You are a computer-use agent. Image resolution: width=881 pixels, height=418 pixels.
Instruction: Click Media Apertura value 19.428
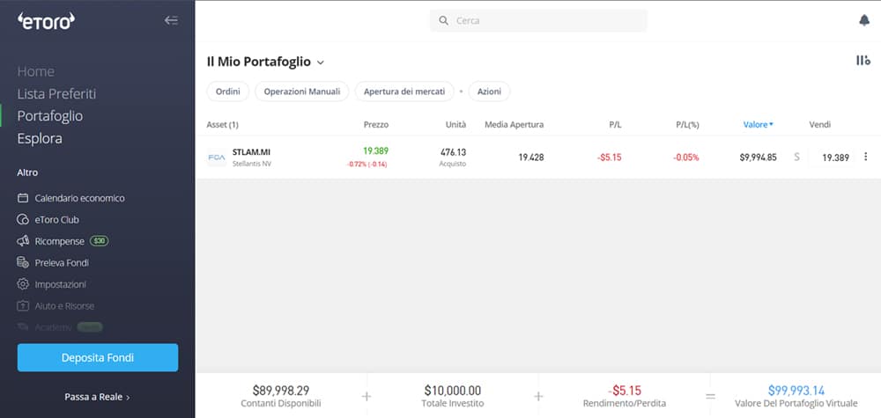point(531,158)
